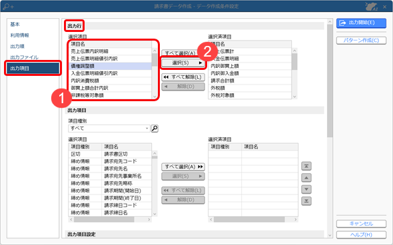This screenshot has height=245, width=393.
Task: Click 項目名 column header in left 出力項目 list
Action: pyautogui.click(x=127, y=146)
